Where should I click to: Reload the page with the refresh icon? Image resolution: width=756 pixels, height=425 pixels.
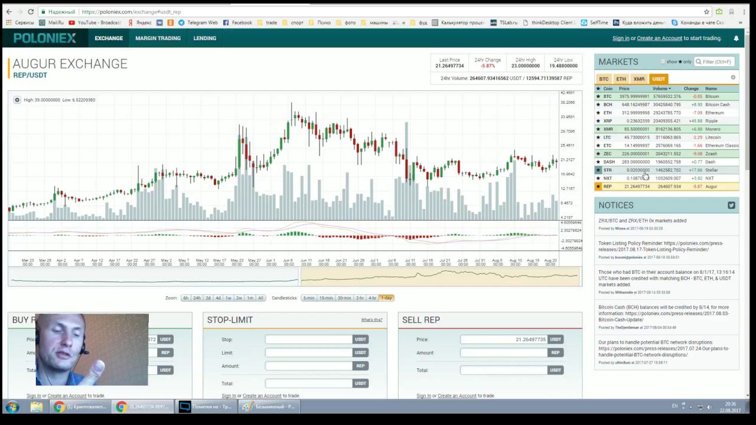[x=32, y=12]
